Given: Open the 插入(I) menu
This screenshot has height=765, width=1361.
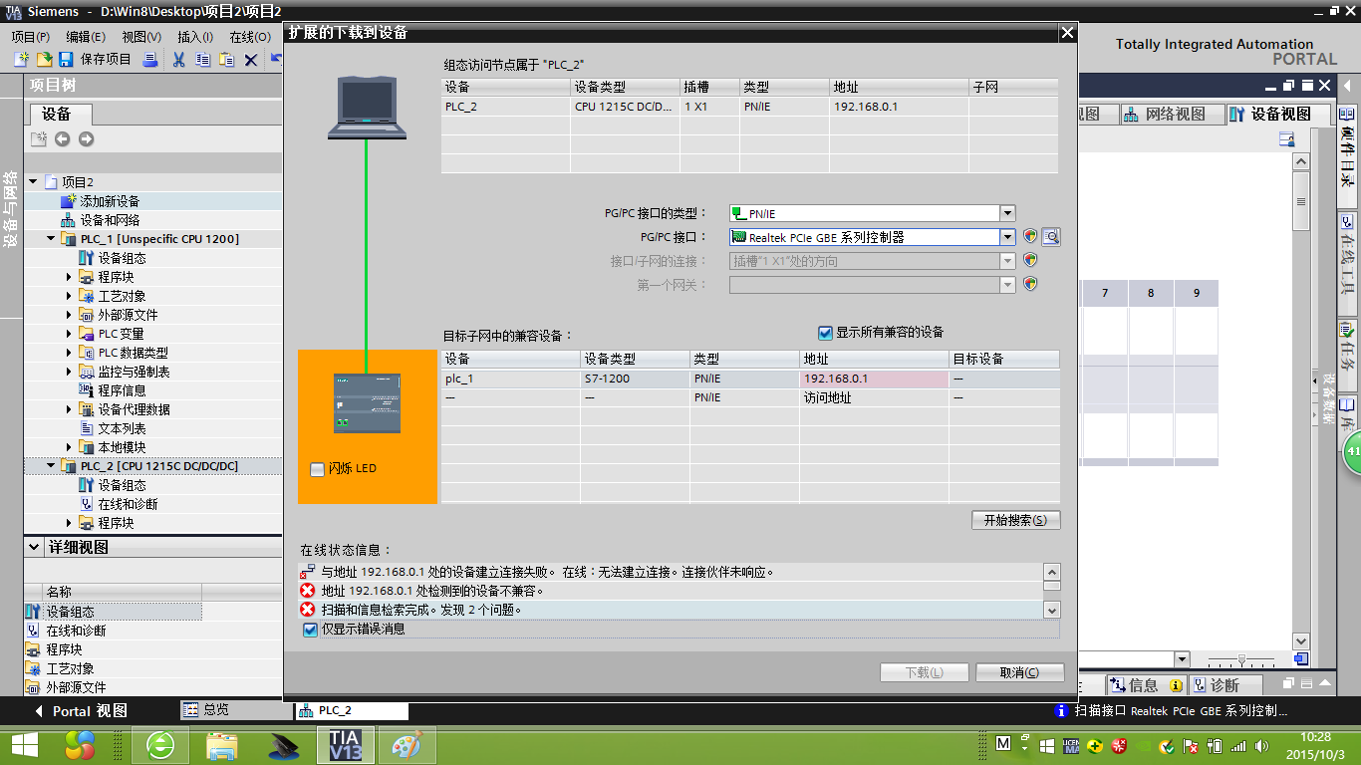Looking at the screenshot, I should tap(195, 37).
